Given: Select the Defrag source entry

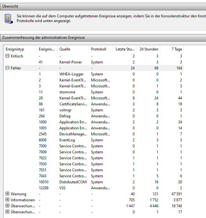Looking at the screenshot, I should tap(65, 116).
